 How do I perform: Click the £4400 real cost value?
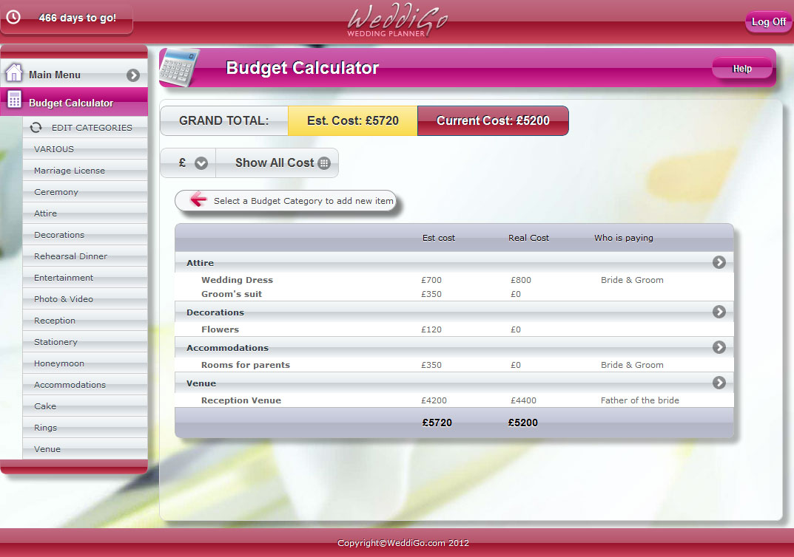[x=523, y=400]
